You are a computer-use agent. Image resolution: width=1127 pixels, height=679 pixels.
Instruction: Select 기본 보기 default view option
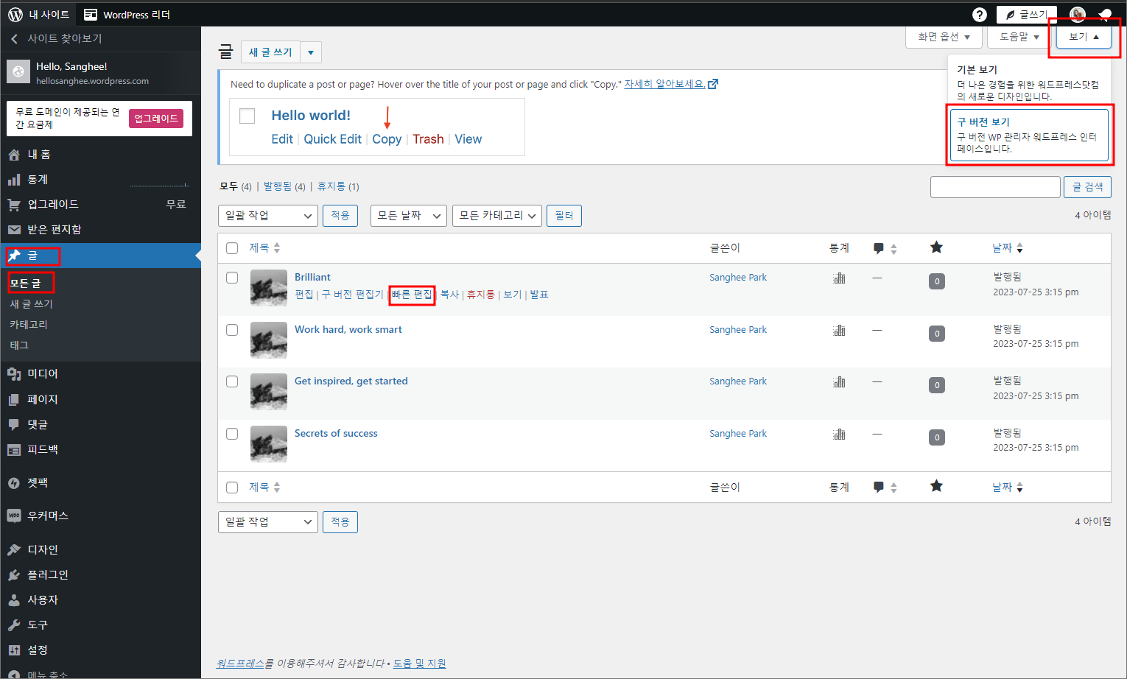(1029, 82)
